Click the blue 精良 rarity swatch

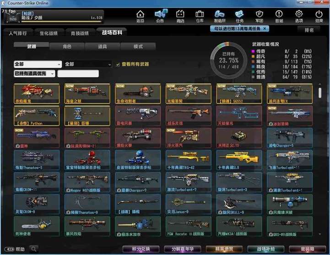[x=253, y=67]
